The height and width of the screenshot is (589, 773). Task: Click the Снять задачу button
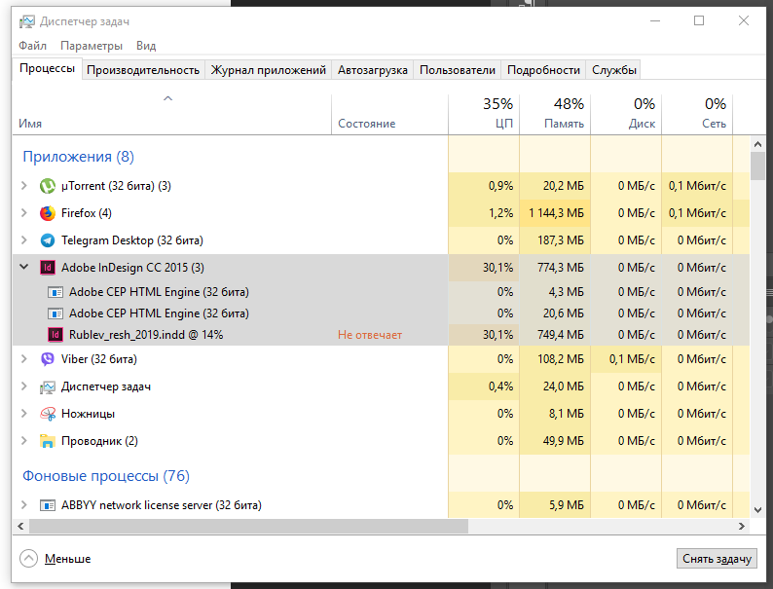[x=717, y=559]
